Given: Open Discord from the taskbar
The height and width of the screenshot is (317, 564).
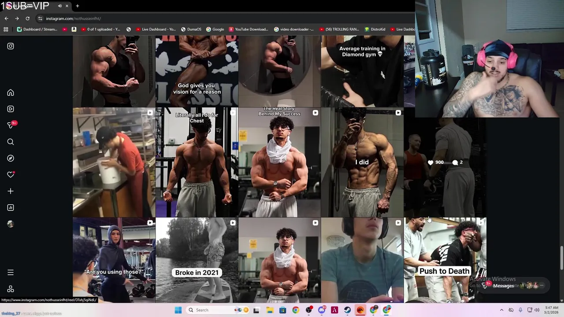Looking at the screenshot, I should tap(322, 310).
